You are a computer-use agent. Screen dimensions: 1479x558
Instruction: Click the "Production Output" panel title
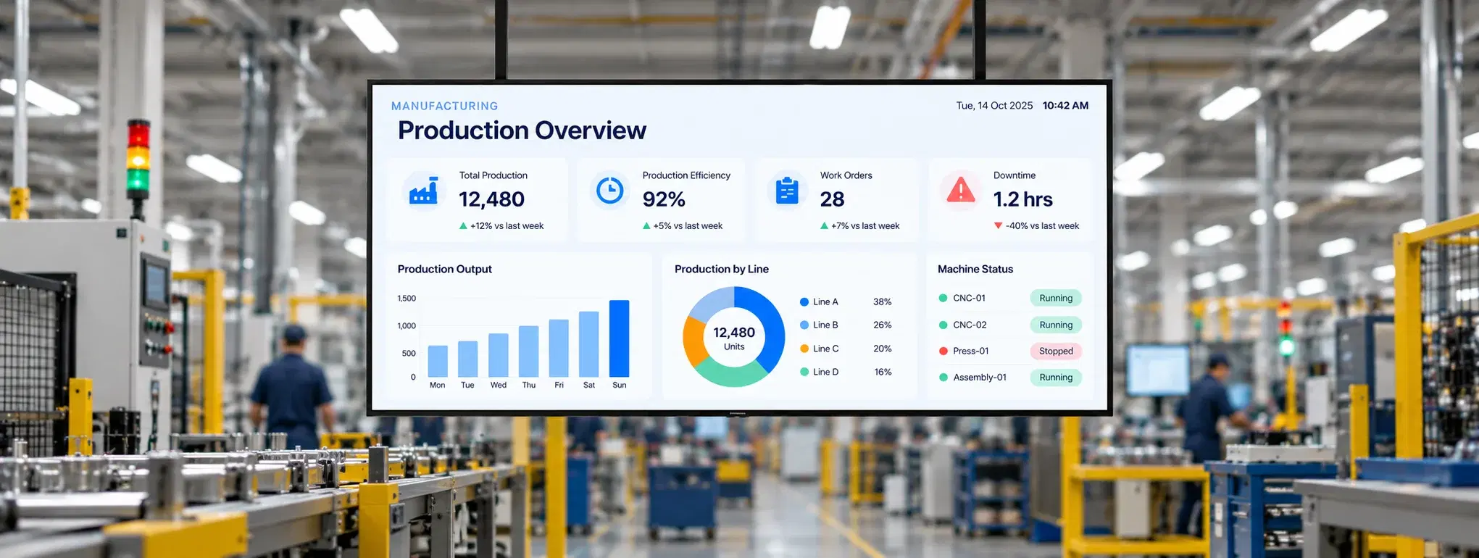coord(444,269)
